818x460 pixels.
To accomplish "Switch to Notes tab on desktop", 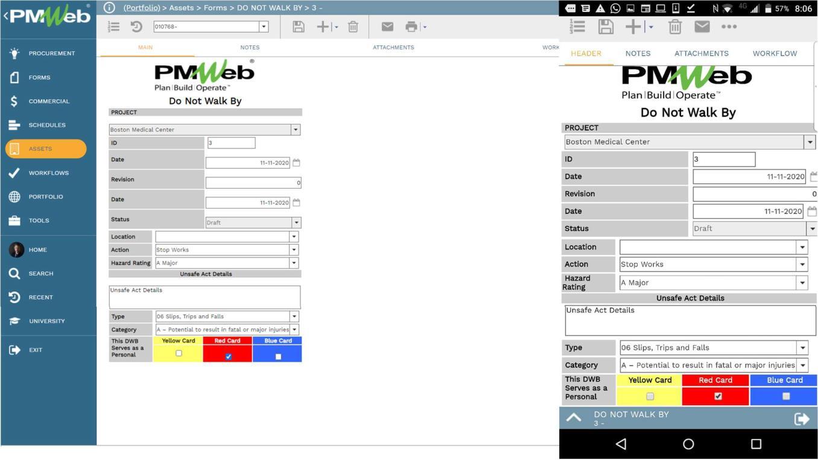I will tap(250, 47).
